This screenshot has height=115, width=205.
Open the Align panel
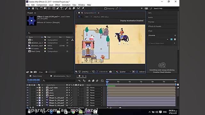click(x=150, y=31)
